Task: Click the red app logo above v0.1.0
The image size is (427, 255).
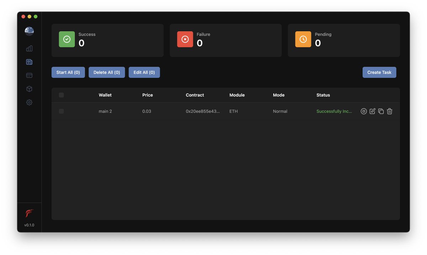Action: [x=29, y=213]
